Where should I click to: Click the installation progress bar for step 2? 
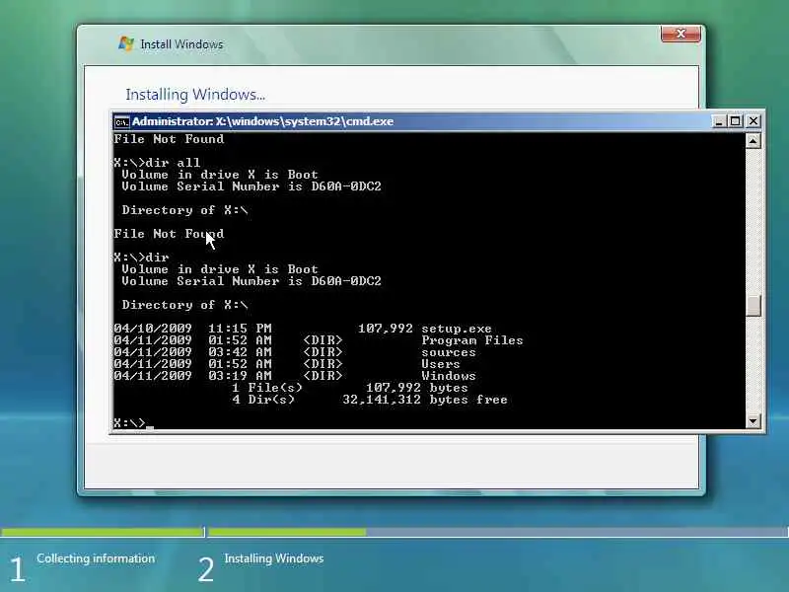click(498, 532)
